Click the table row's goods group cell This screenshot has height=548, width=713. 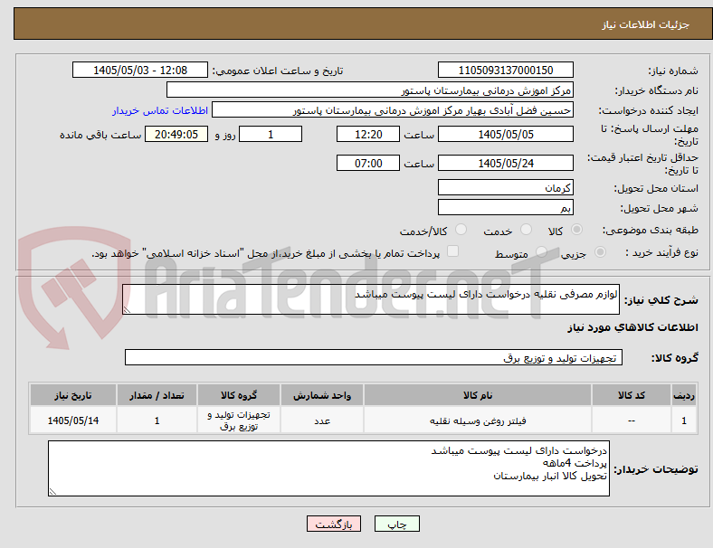[239, 420]
